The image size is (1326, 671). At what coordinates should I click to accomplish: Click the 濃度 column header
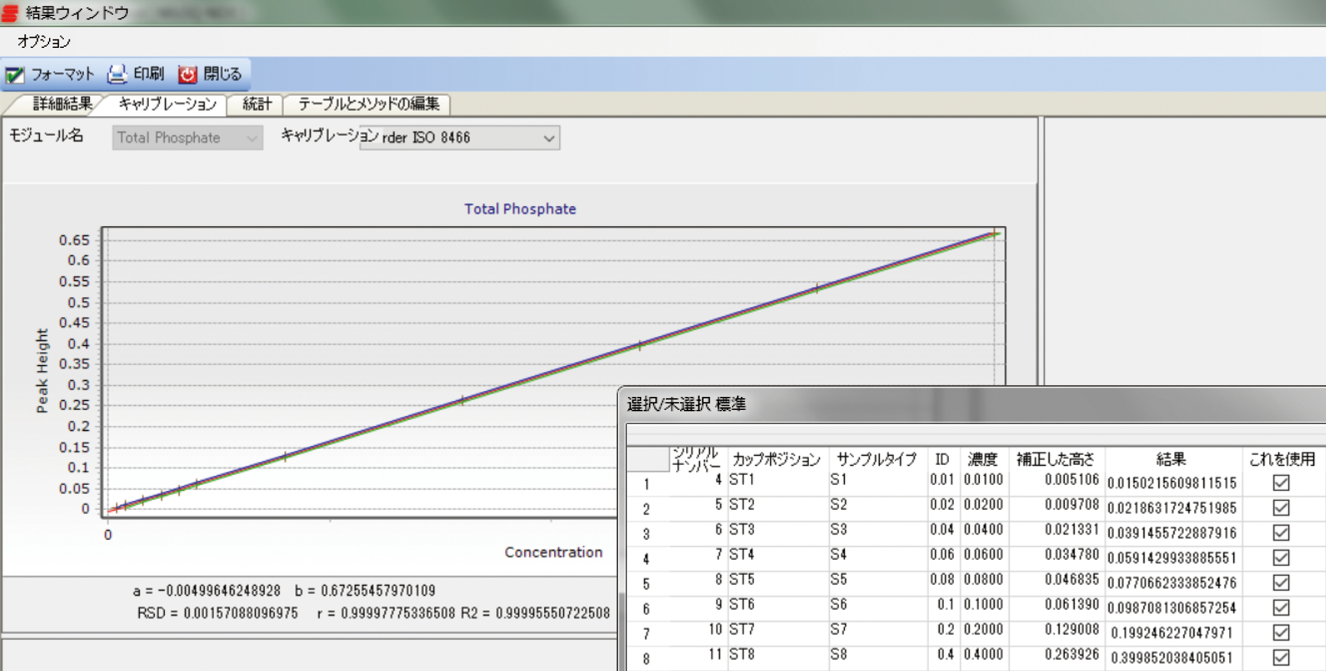tap(983, 459)
